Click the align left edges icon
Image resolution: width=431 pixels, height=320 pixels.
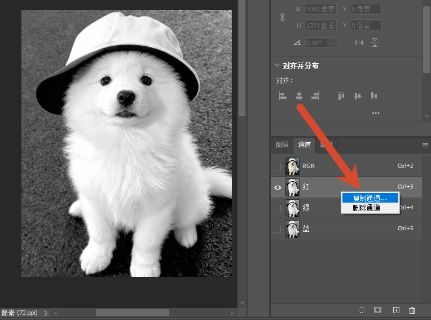tap(283, 96)
